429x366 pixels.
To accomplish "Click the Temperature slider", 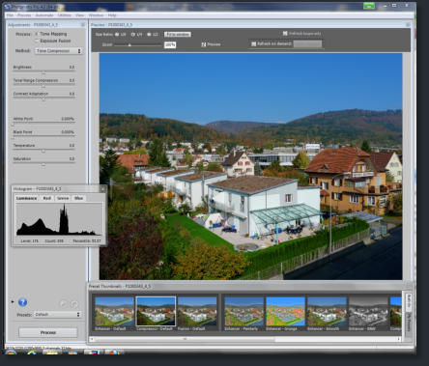I will point(43,151).
